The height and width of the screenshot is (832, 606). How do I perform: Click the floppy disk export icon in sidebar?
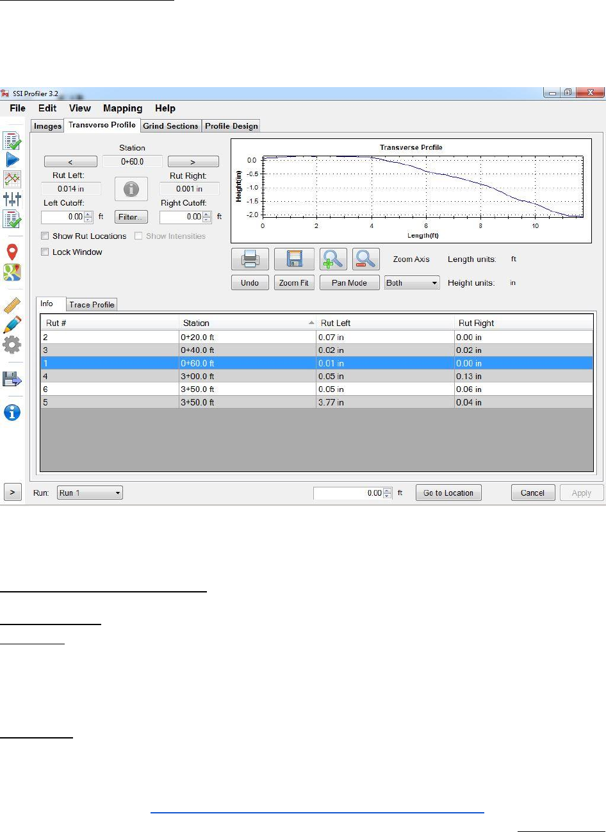12,379
